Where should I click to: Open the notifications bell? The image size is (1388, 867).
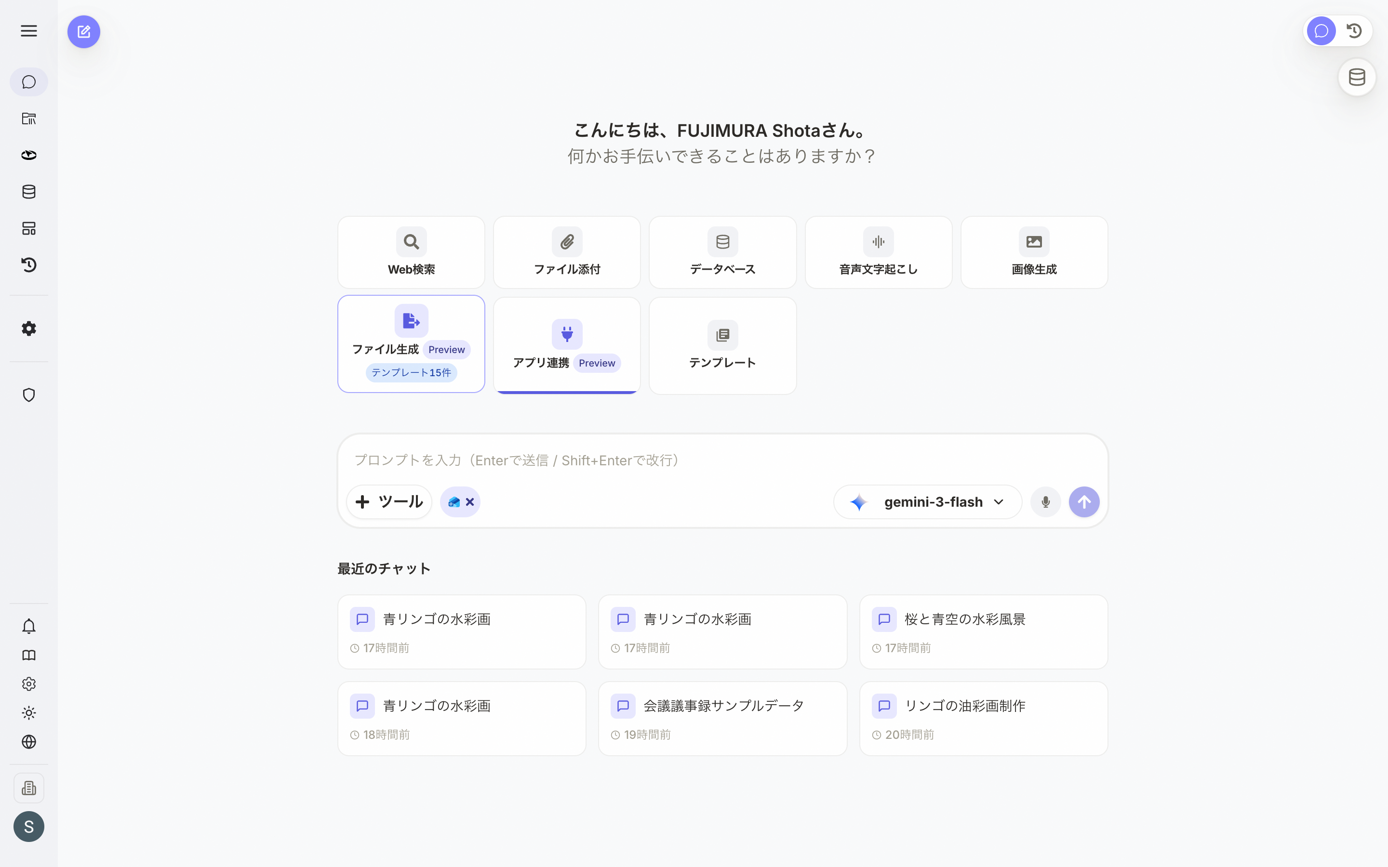click(x=29, y=626)
